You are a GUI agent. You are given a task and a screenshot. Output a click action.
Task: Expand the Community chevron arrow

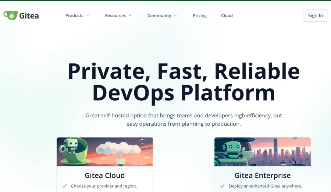pos(175,15)
